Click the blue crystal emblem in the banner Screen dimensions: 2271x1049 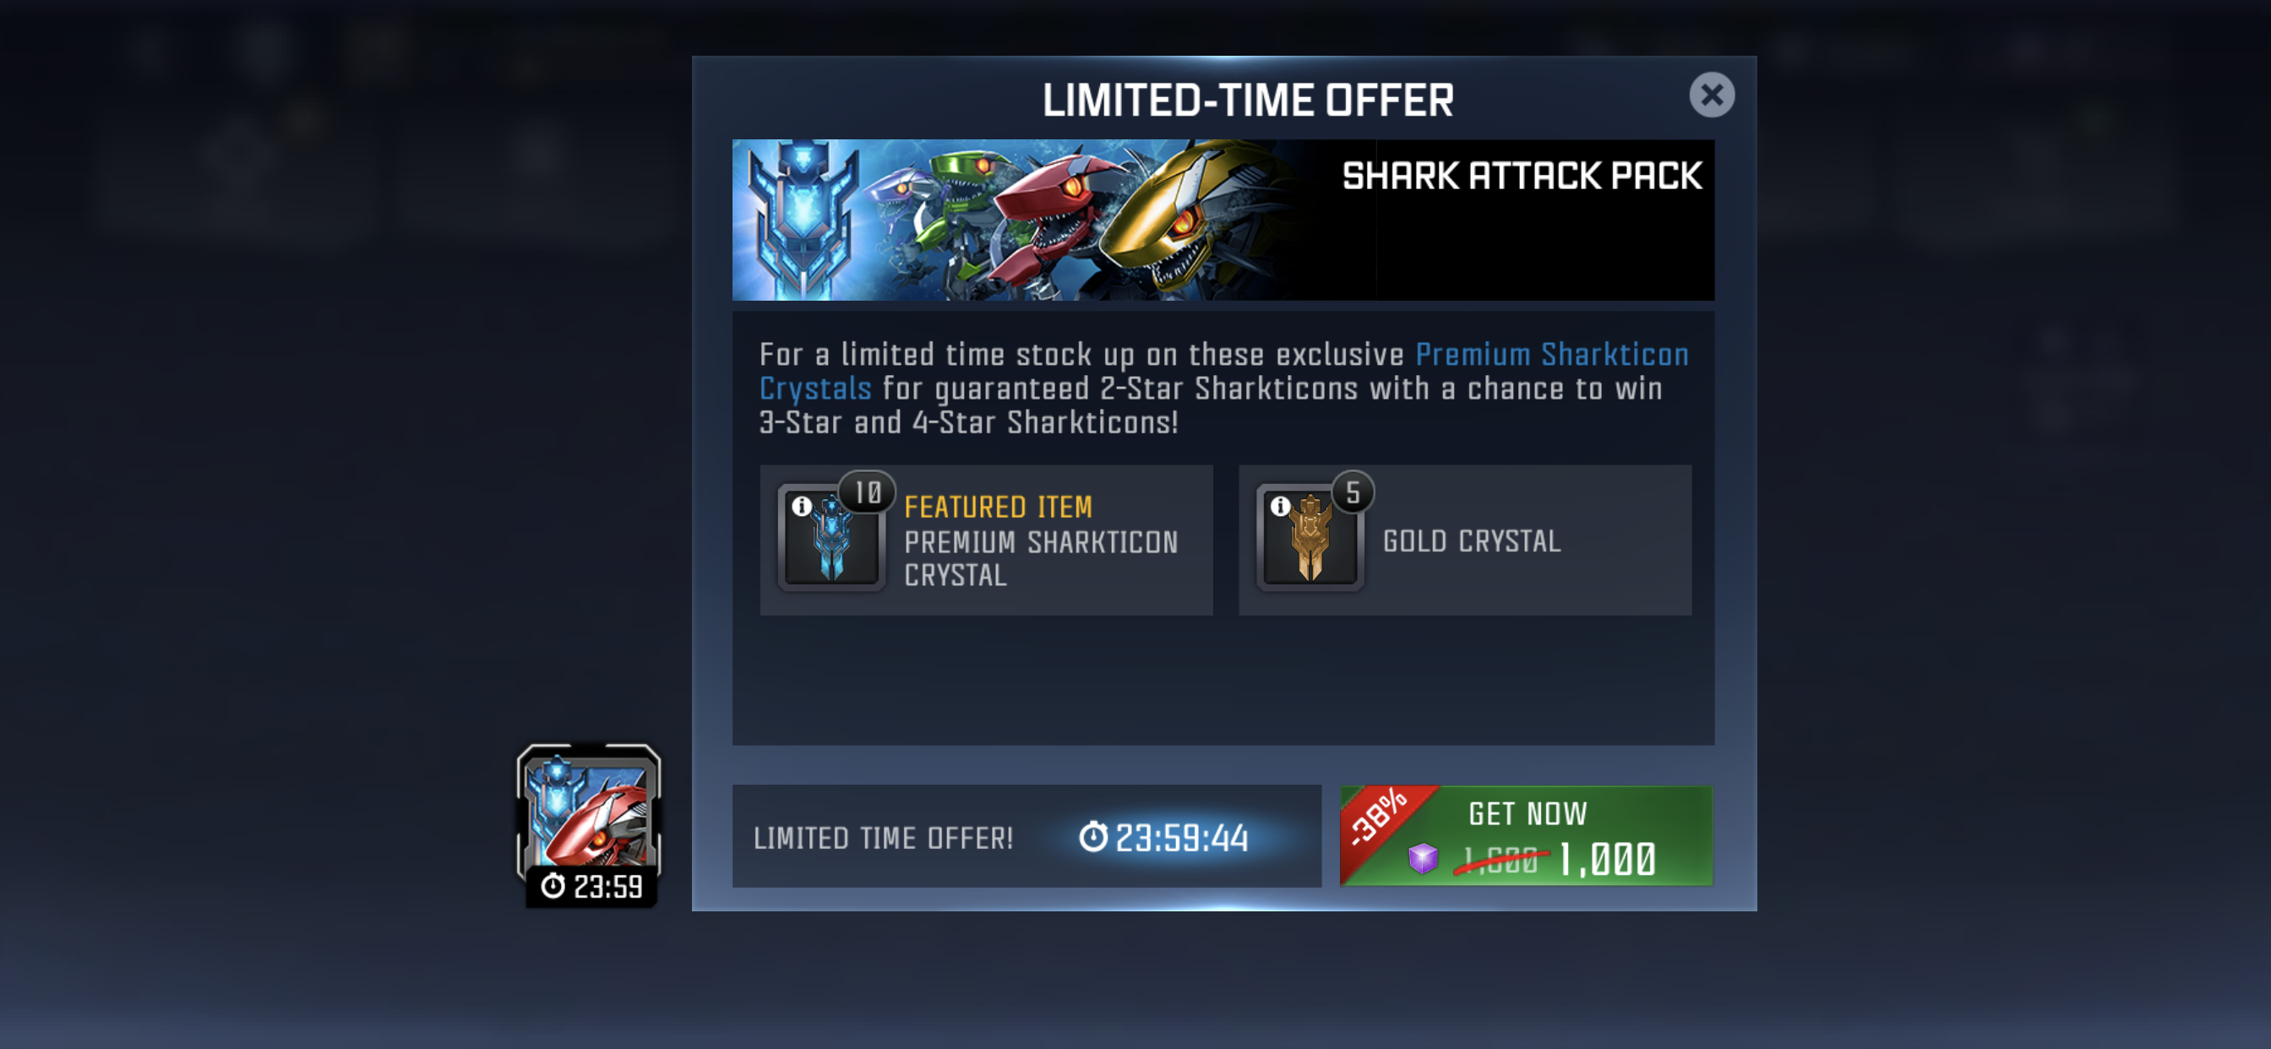(803, 220)
